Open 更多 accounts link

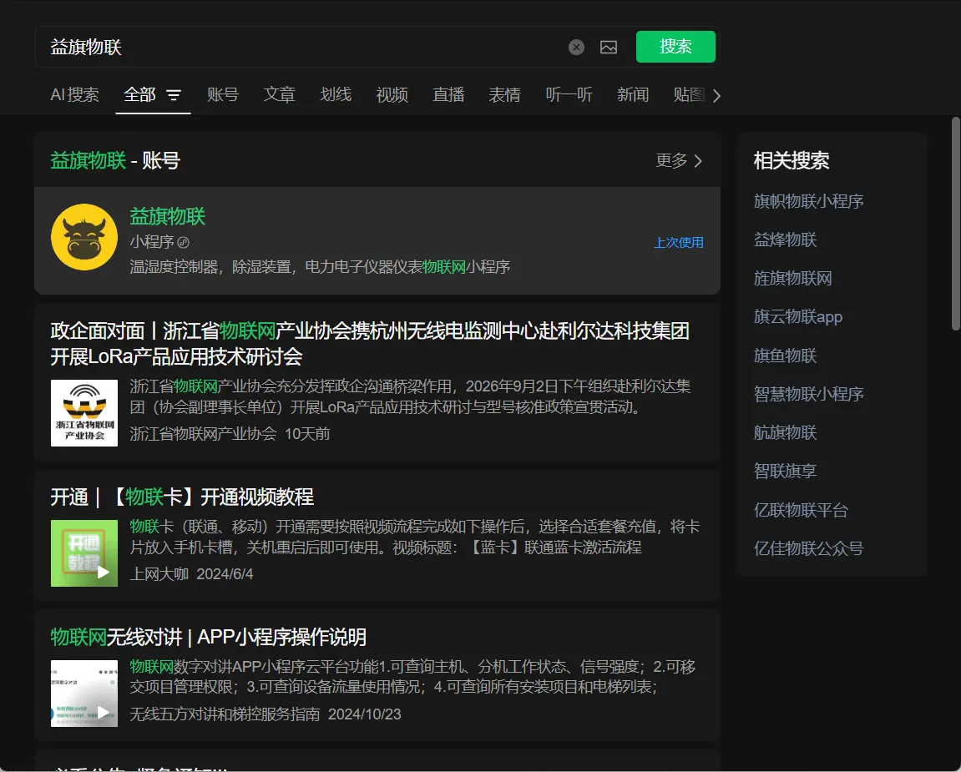[x=679, y=160]
